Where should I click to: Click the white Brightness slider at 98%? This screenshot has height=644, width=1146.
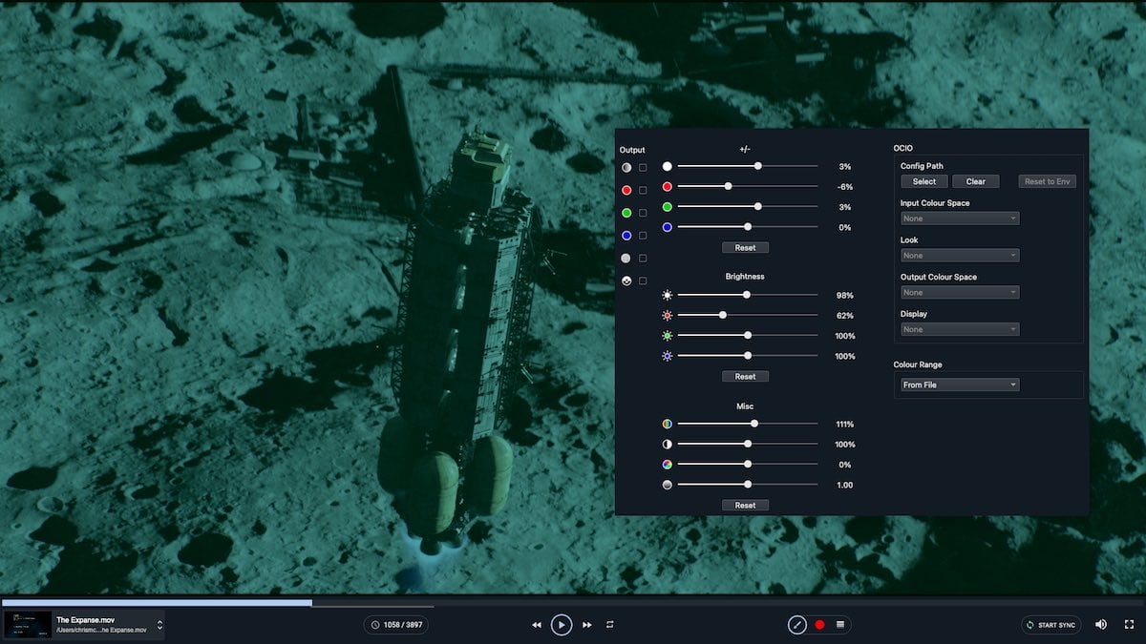click(747, 295)
